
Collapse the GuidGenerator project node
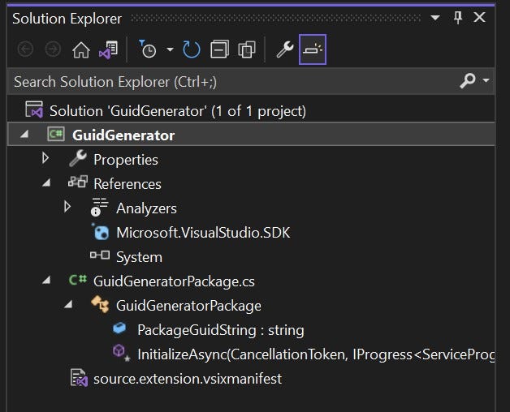24,134
